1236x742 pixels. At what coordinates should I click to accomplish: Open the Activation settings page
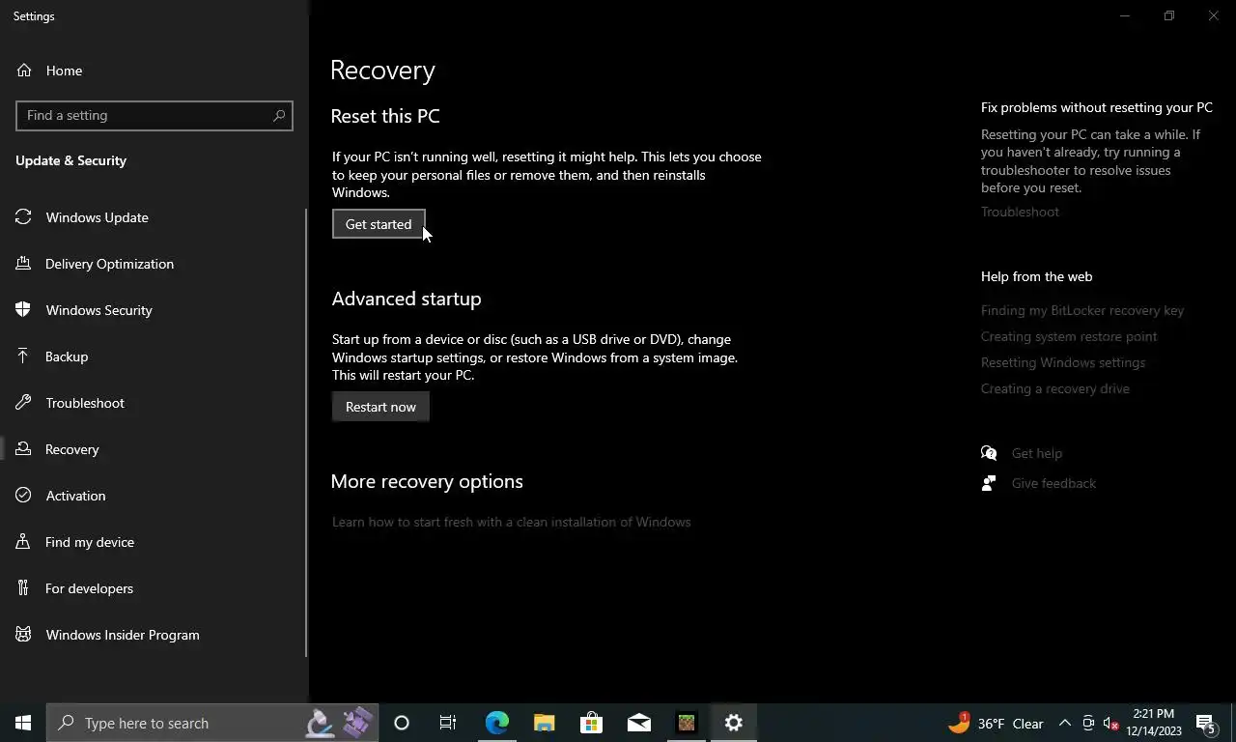coord(154,496)
